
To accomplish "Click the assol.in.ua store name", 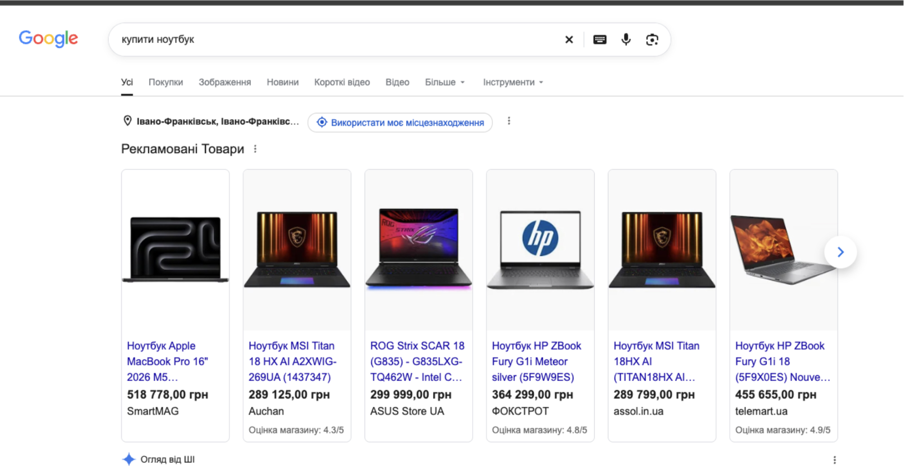I will [638, 411].
